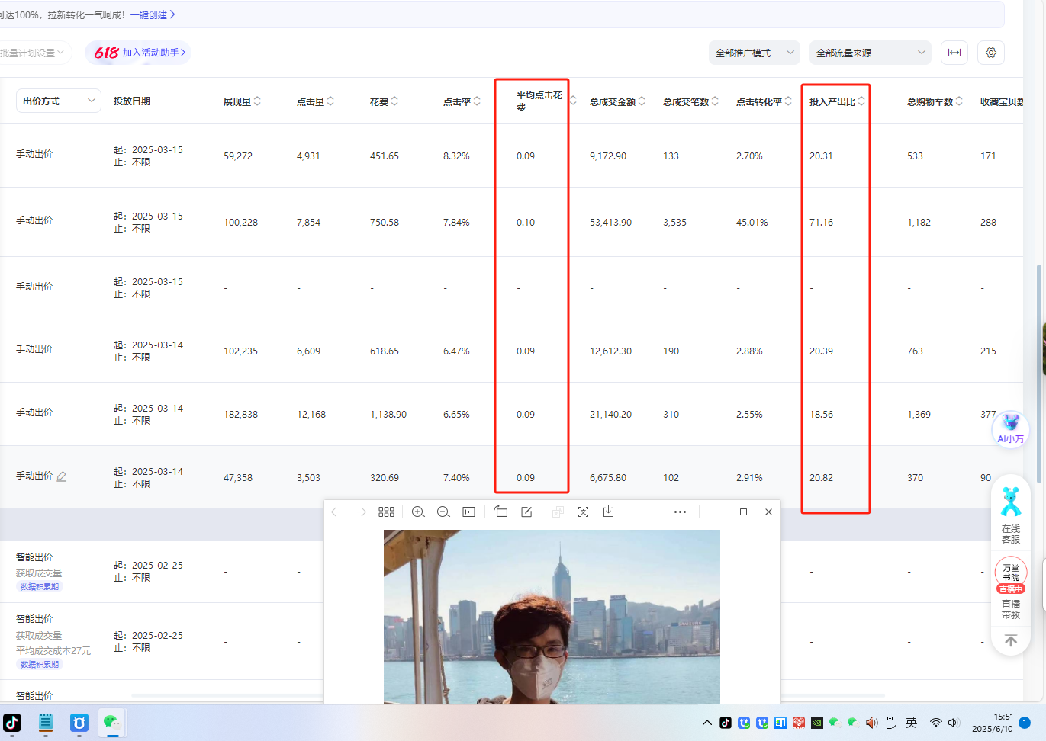
Task: Open edit mode for the photo
Action: (526, 512)
